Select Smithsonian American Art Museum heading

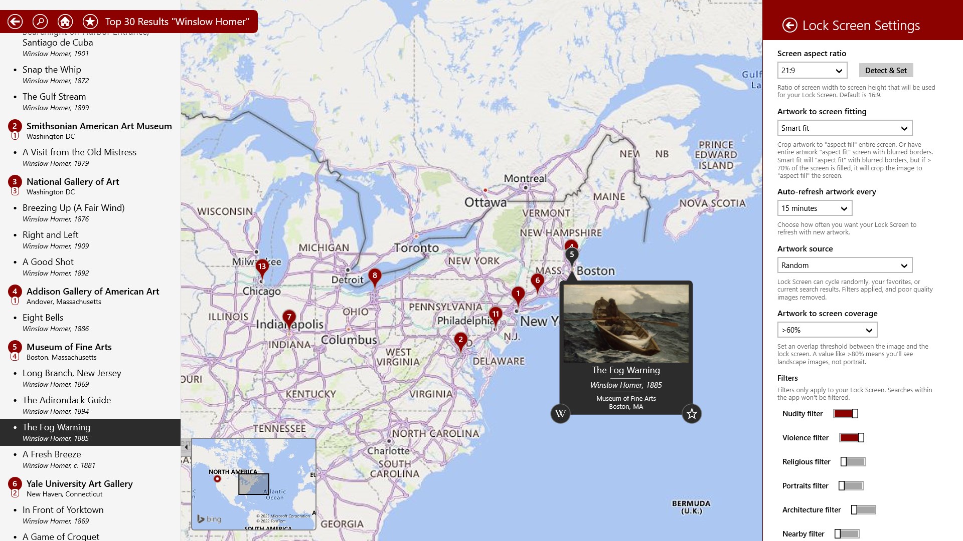pyautogui.click(x=99, y=126)
